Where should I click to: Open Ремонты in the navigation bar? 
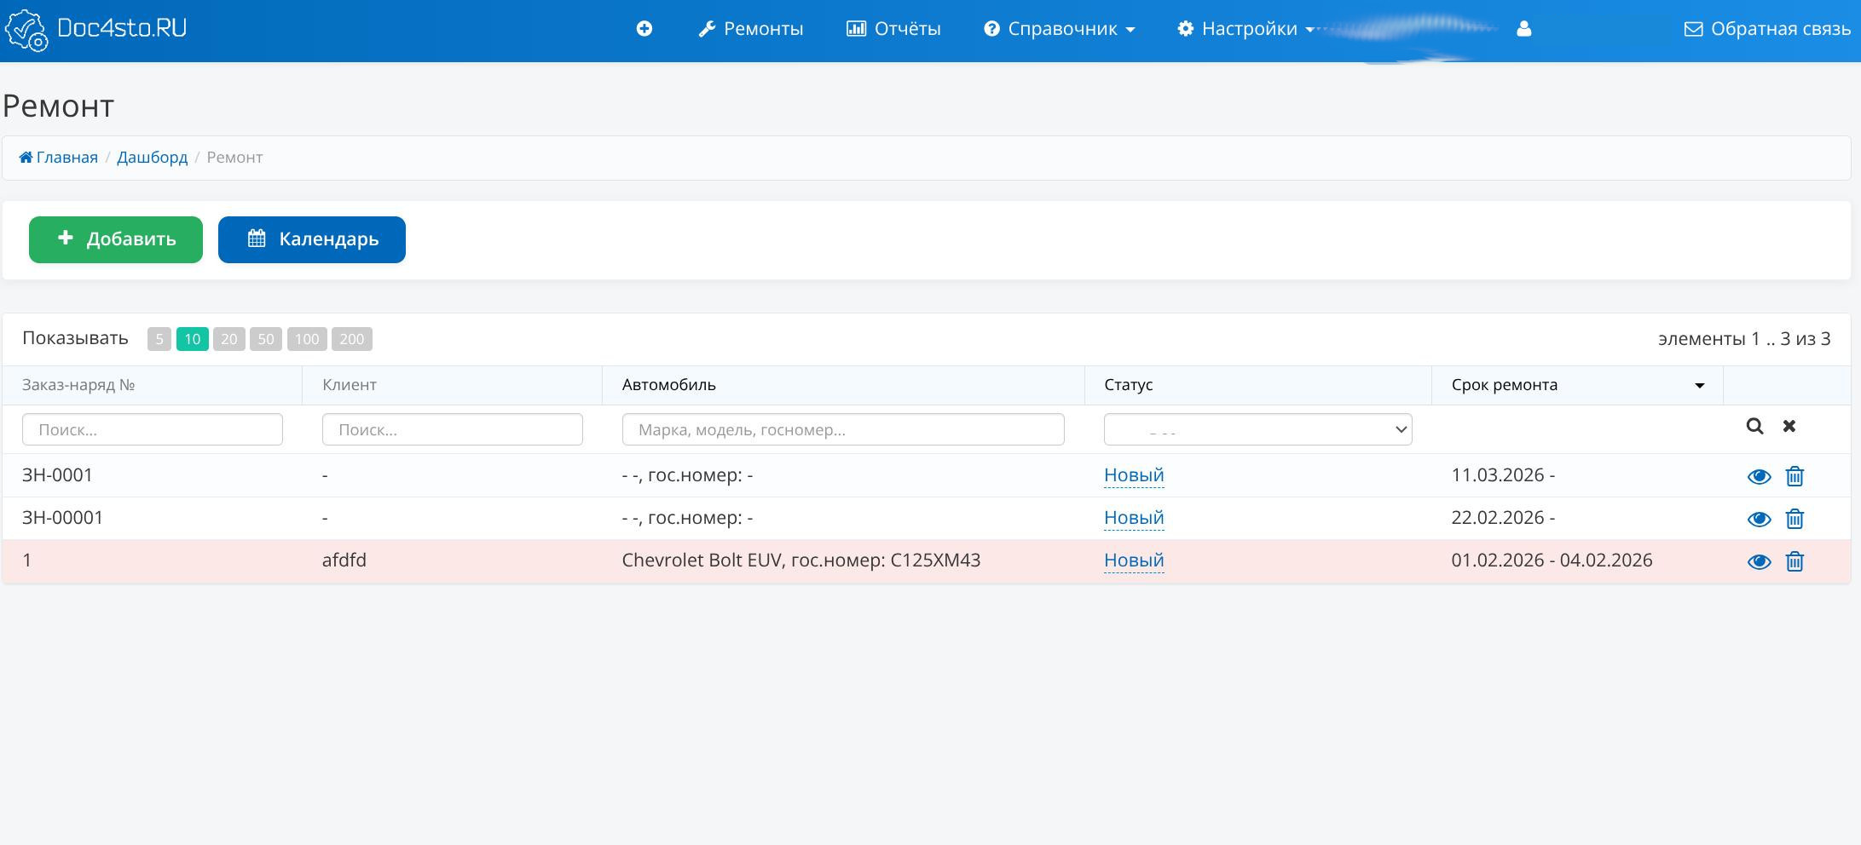751,29
